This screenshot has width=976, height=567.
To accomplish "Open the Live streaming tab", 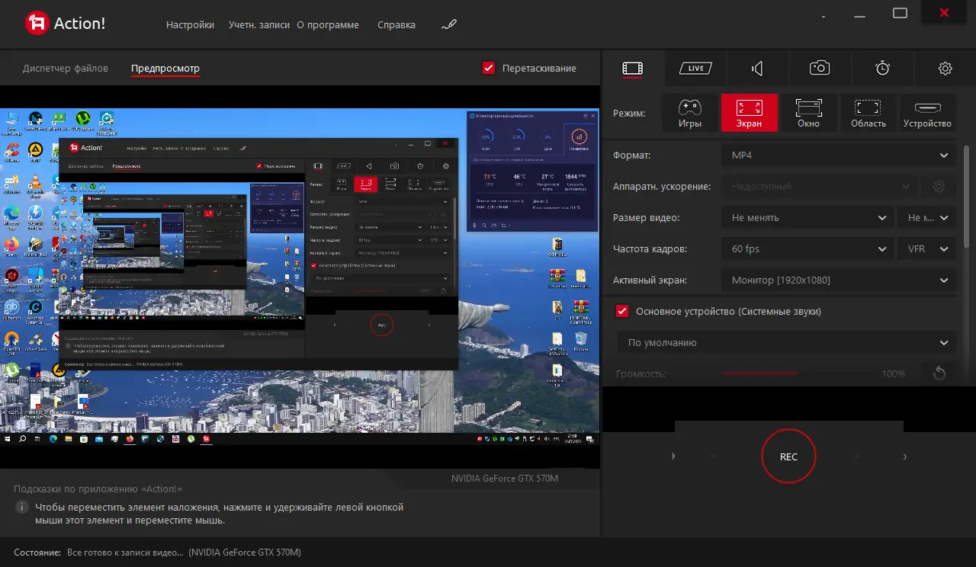I will pos(695,69).
